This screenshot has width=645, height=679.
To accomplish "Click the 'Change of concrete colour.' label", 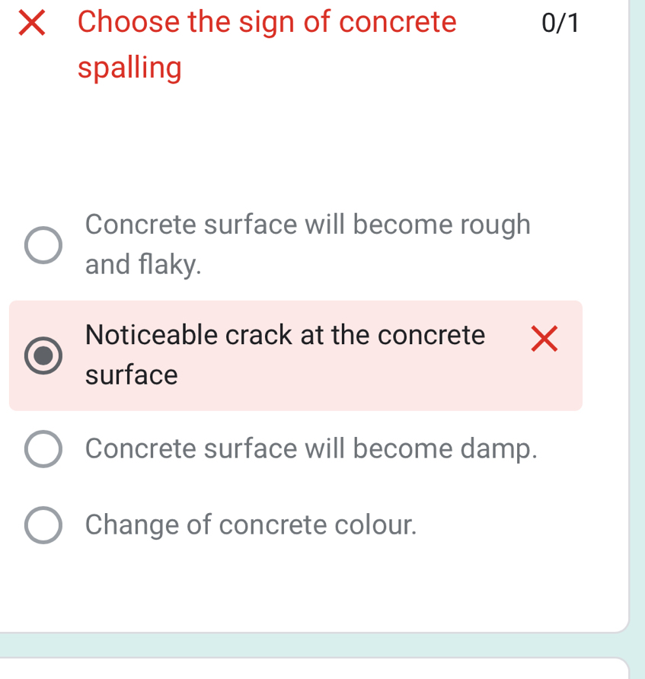I will point(251,524).
